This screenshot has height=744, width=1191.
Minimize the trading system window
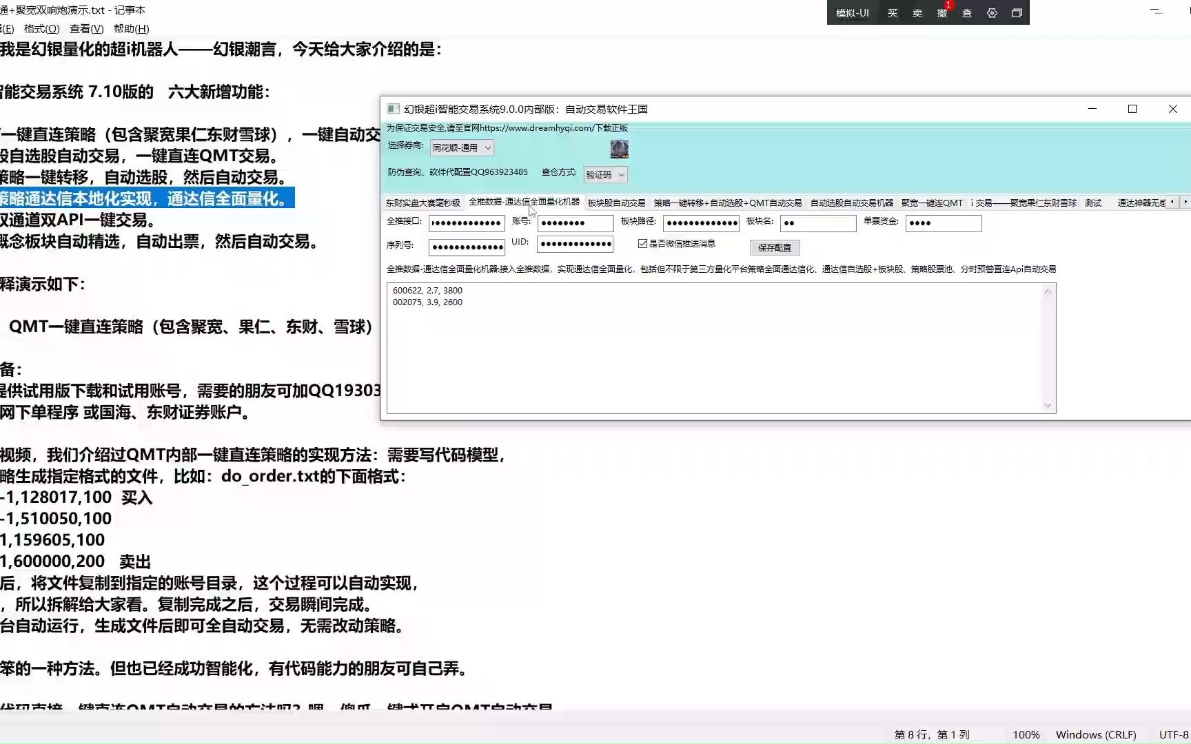tap(1092, 109)
